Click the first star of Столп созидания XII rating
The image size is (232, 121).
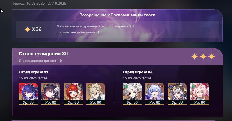point(195,57)
